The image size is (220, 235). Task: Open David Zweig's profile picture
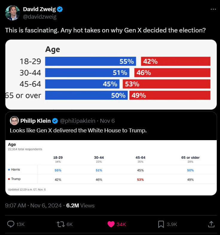tap(13, 13)
